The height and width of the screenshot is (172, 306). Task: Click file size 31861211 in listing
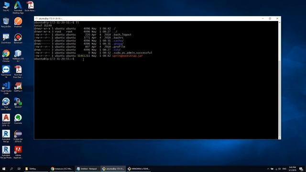[84, 56]
